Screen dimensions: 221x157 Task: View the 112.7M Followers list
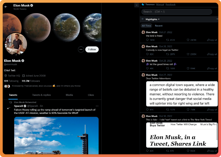(31, 81)
